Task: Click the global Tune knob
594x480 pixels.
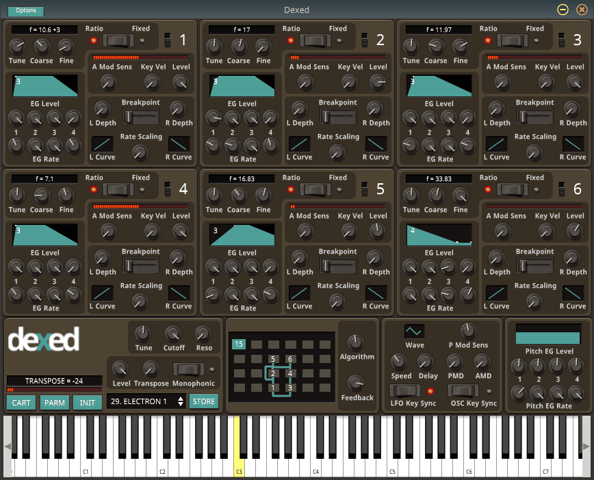Action: click(143, 334)
